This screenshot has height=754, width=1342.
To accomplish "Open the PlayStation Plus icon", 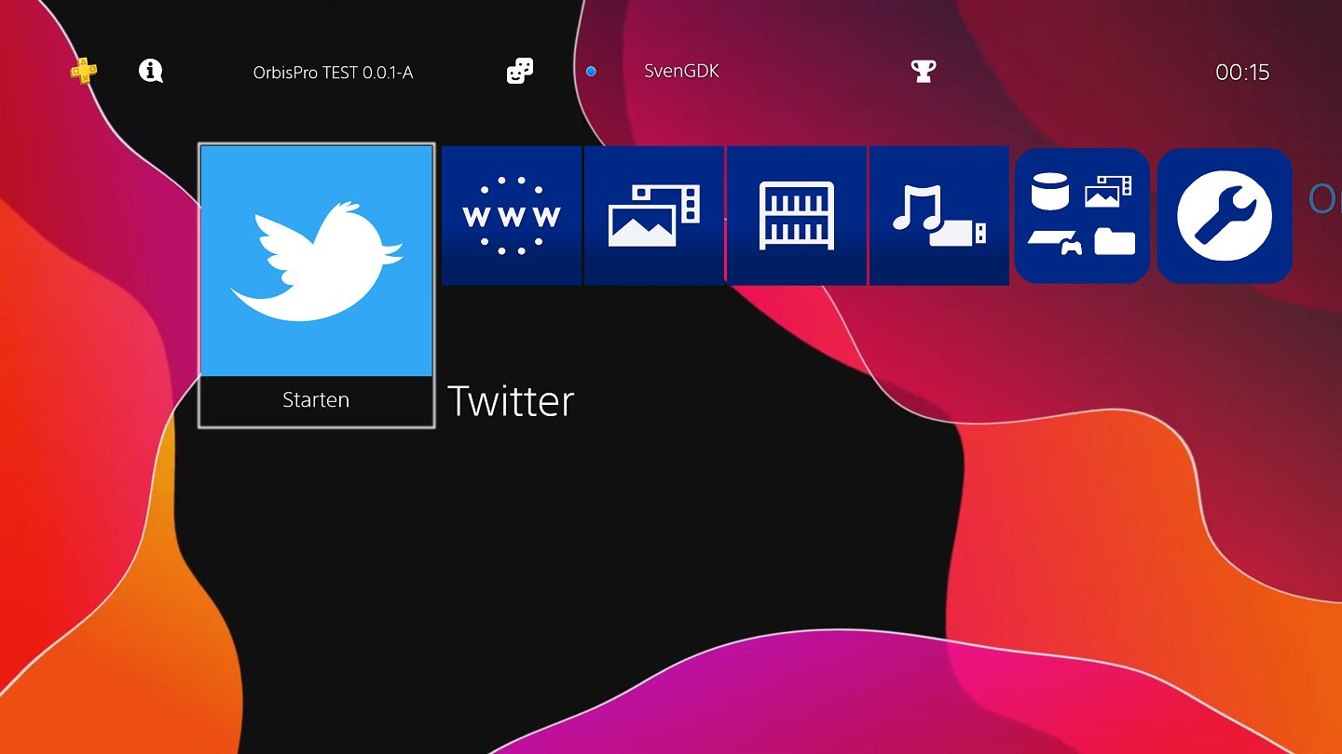I will coord(84,71).
